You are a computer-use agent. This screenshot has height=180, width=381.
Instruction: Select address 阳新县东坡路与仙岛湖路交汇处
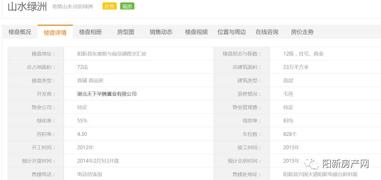point(112,54)
